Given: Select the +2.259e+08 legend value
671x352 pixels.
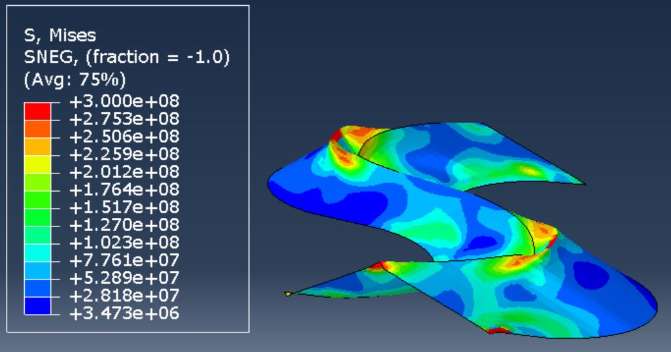Looking at the screenshot, I should coord(124,154).
